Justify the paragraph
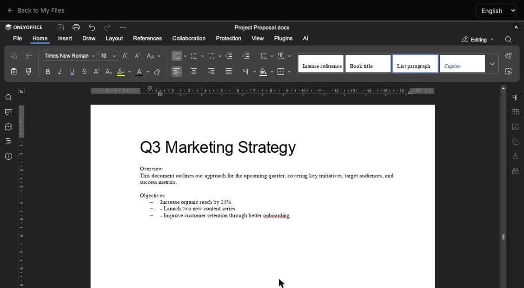Image resolution: width=524 pixels, height=288 pixels. click(229, 72)
